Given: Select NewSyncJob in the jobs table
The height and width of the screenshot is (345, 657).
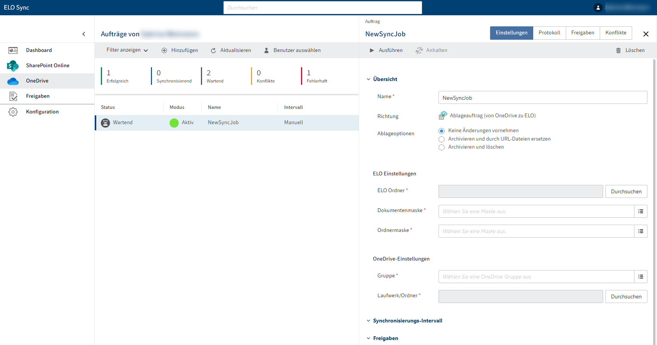Looking at the screenshot, I should point(227,123).
